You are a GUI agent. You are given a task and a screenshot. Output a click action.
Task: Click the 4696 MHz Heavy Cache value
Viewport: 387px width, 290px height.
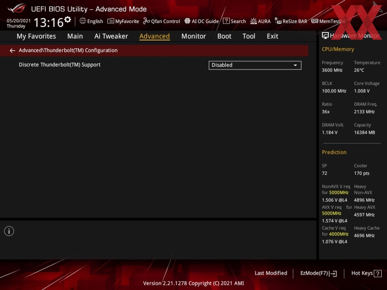(x=364, y=236)
